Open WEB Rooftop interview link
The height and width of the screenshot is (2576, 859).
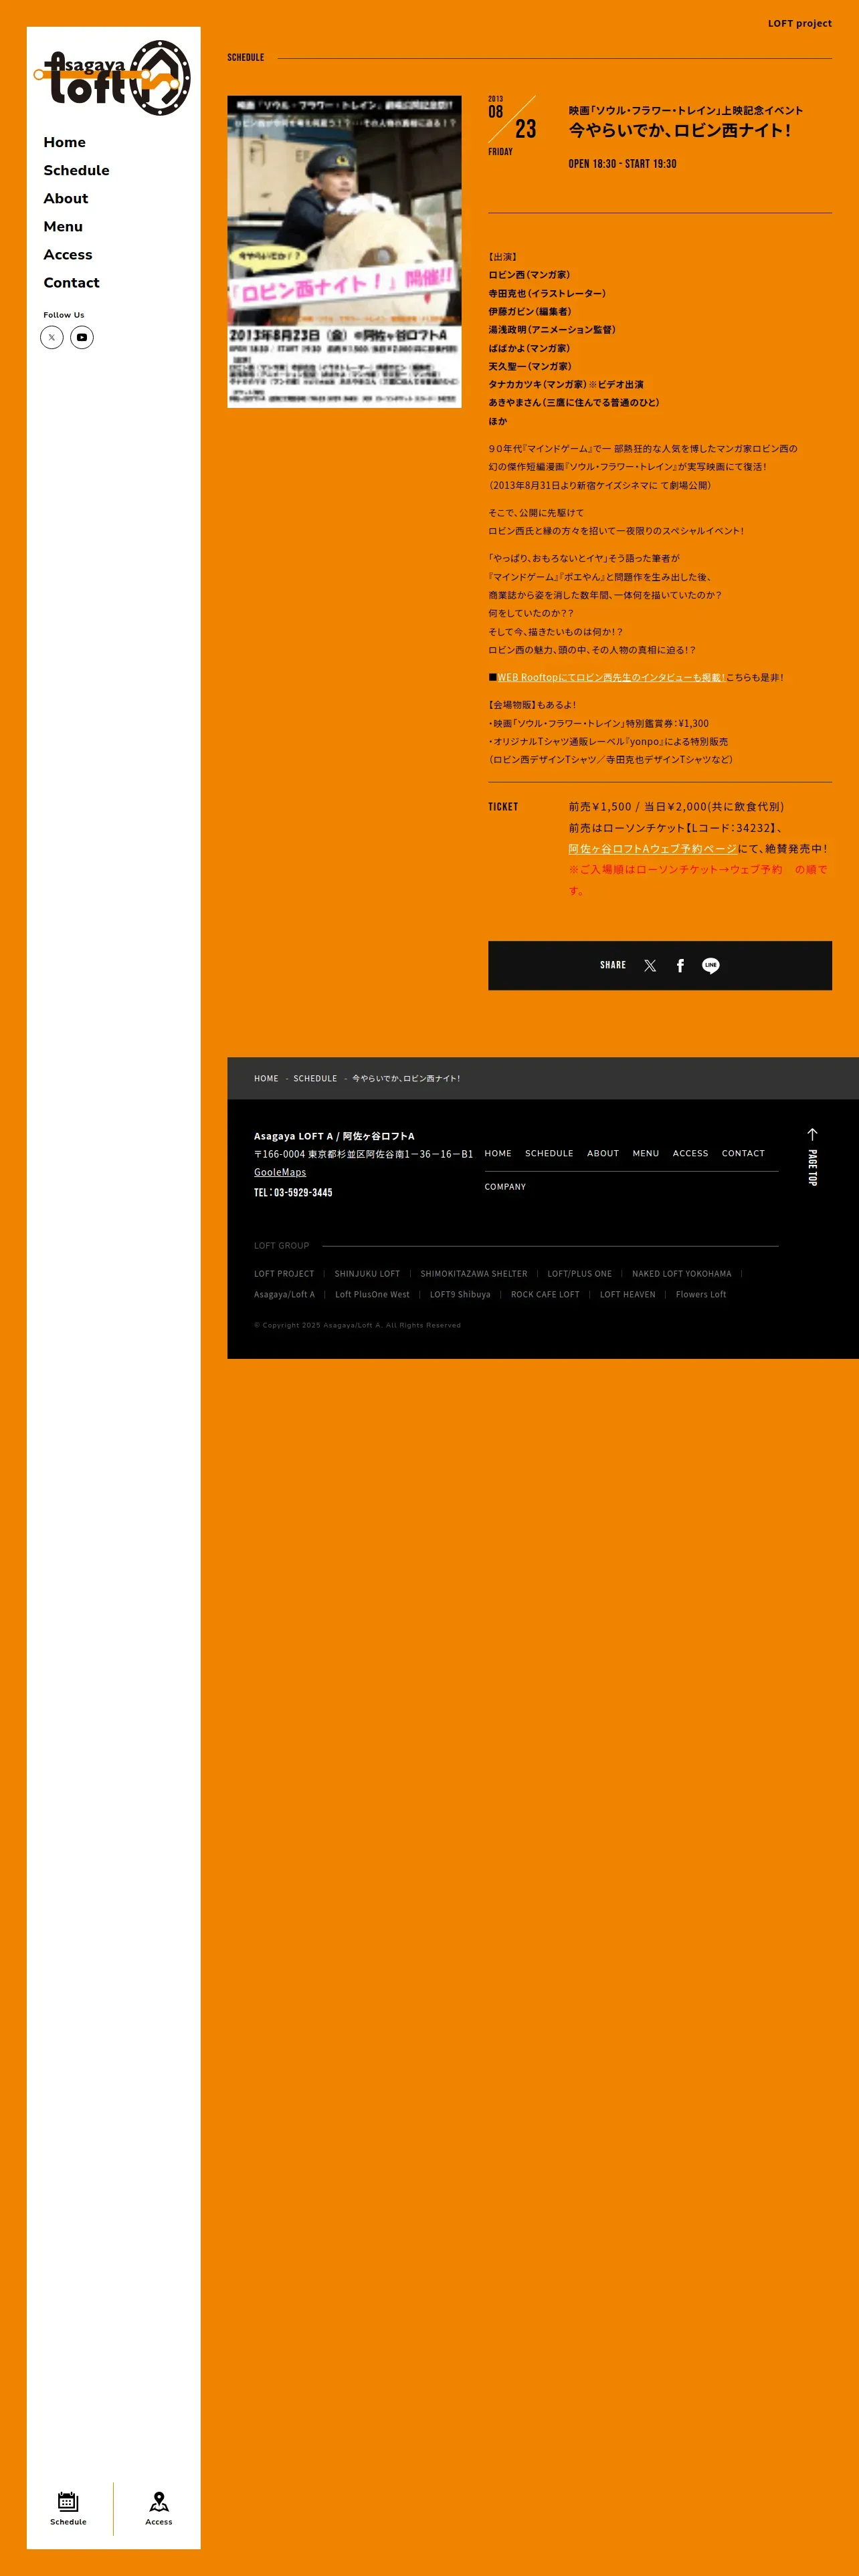click(611, 677)
